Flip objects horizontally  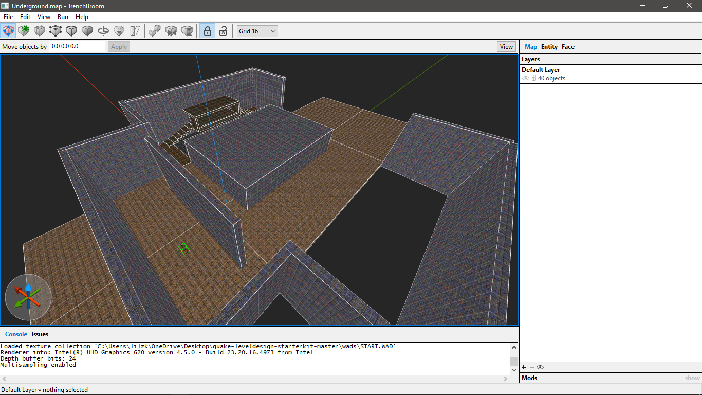click(171, 31)
